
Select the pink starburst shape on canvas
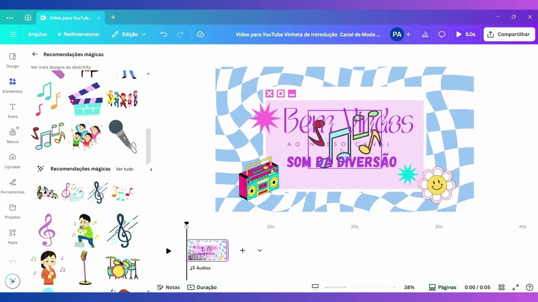click(264, 118)
